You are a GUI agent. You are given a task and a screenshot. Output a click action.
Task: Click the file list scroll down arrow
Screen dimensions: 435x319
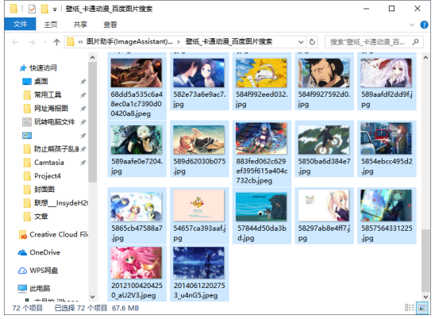pyautogui.click(x=425, y=297)
